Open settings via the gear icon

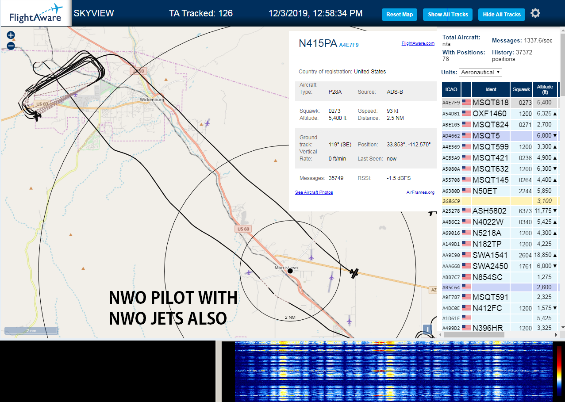coord(535,13)
